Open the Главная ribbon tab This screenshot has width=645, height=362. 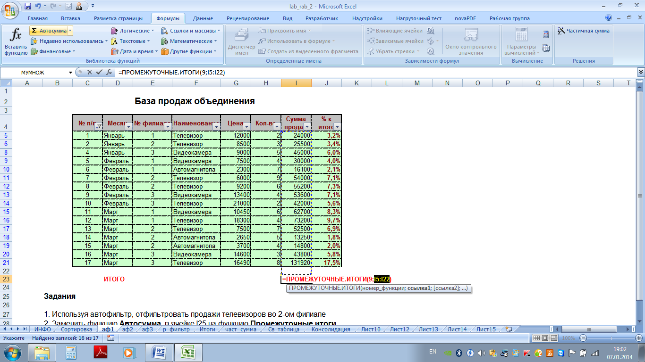(x=38, y=18)
